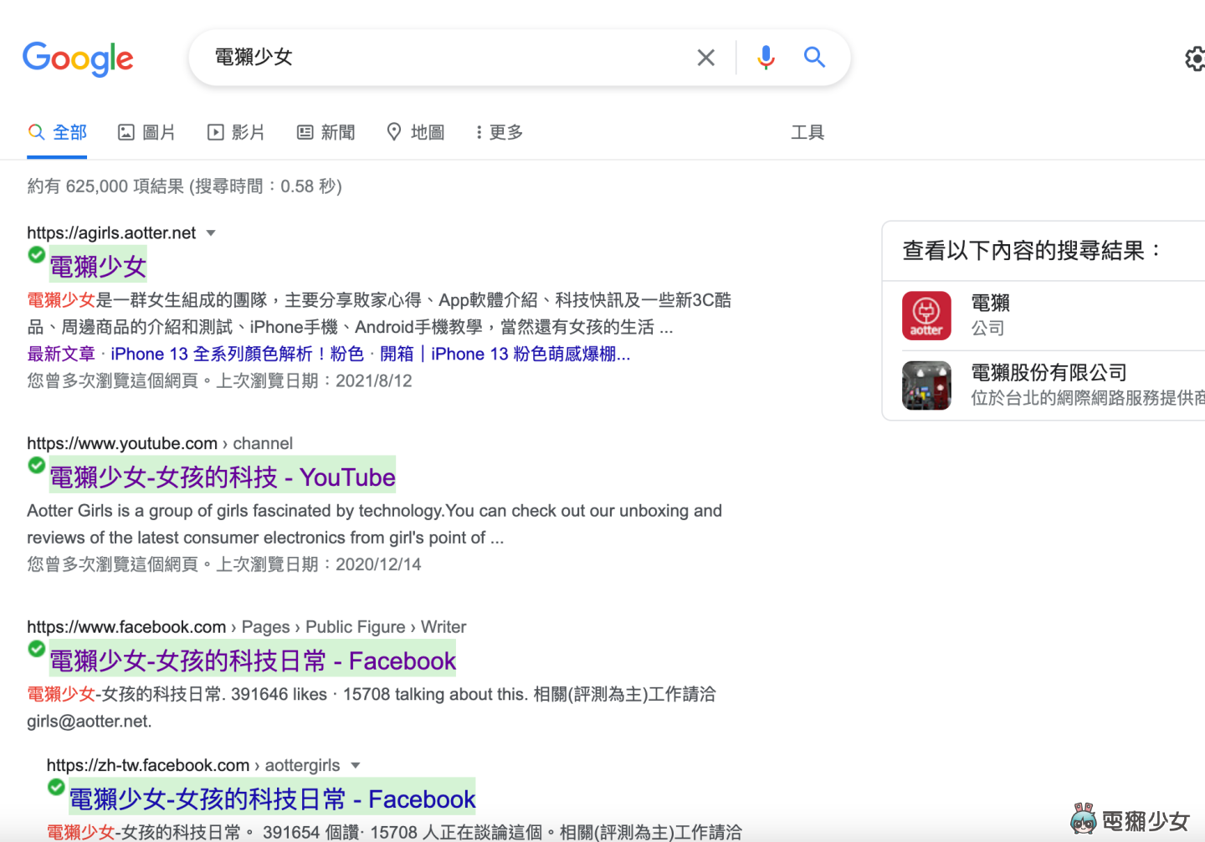
Task: Click the www.facebook.com › Pages breadcrumb
Action: click(246, 627)
